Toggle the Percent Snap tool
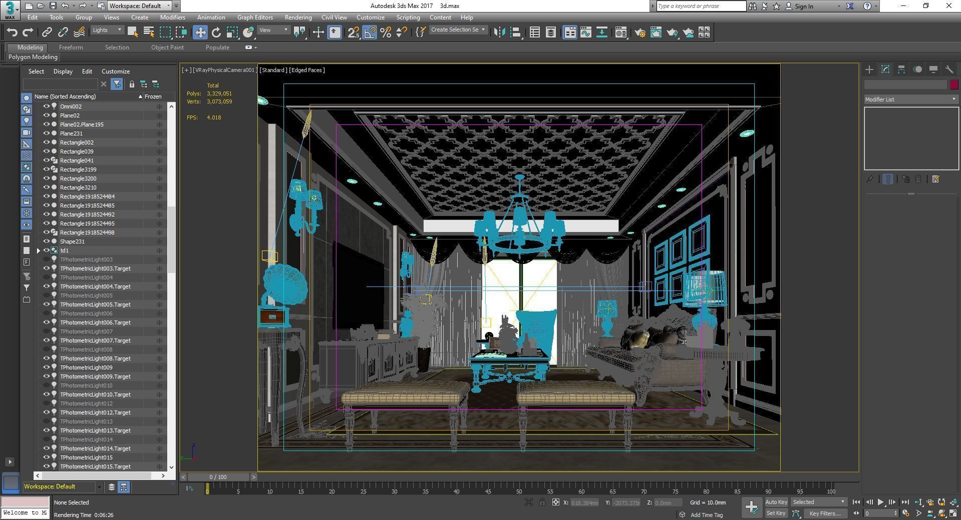Image resolution: width=961 pixels, height=520 pixels. pyautogui.click(x=386, y=32)
